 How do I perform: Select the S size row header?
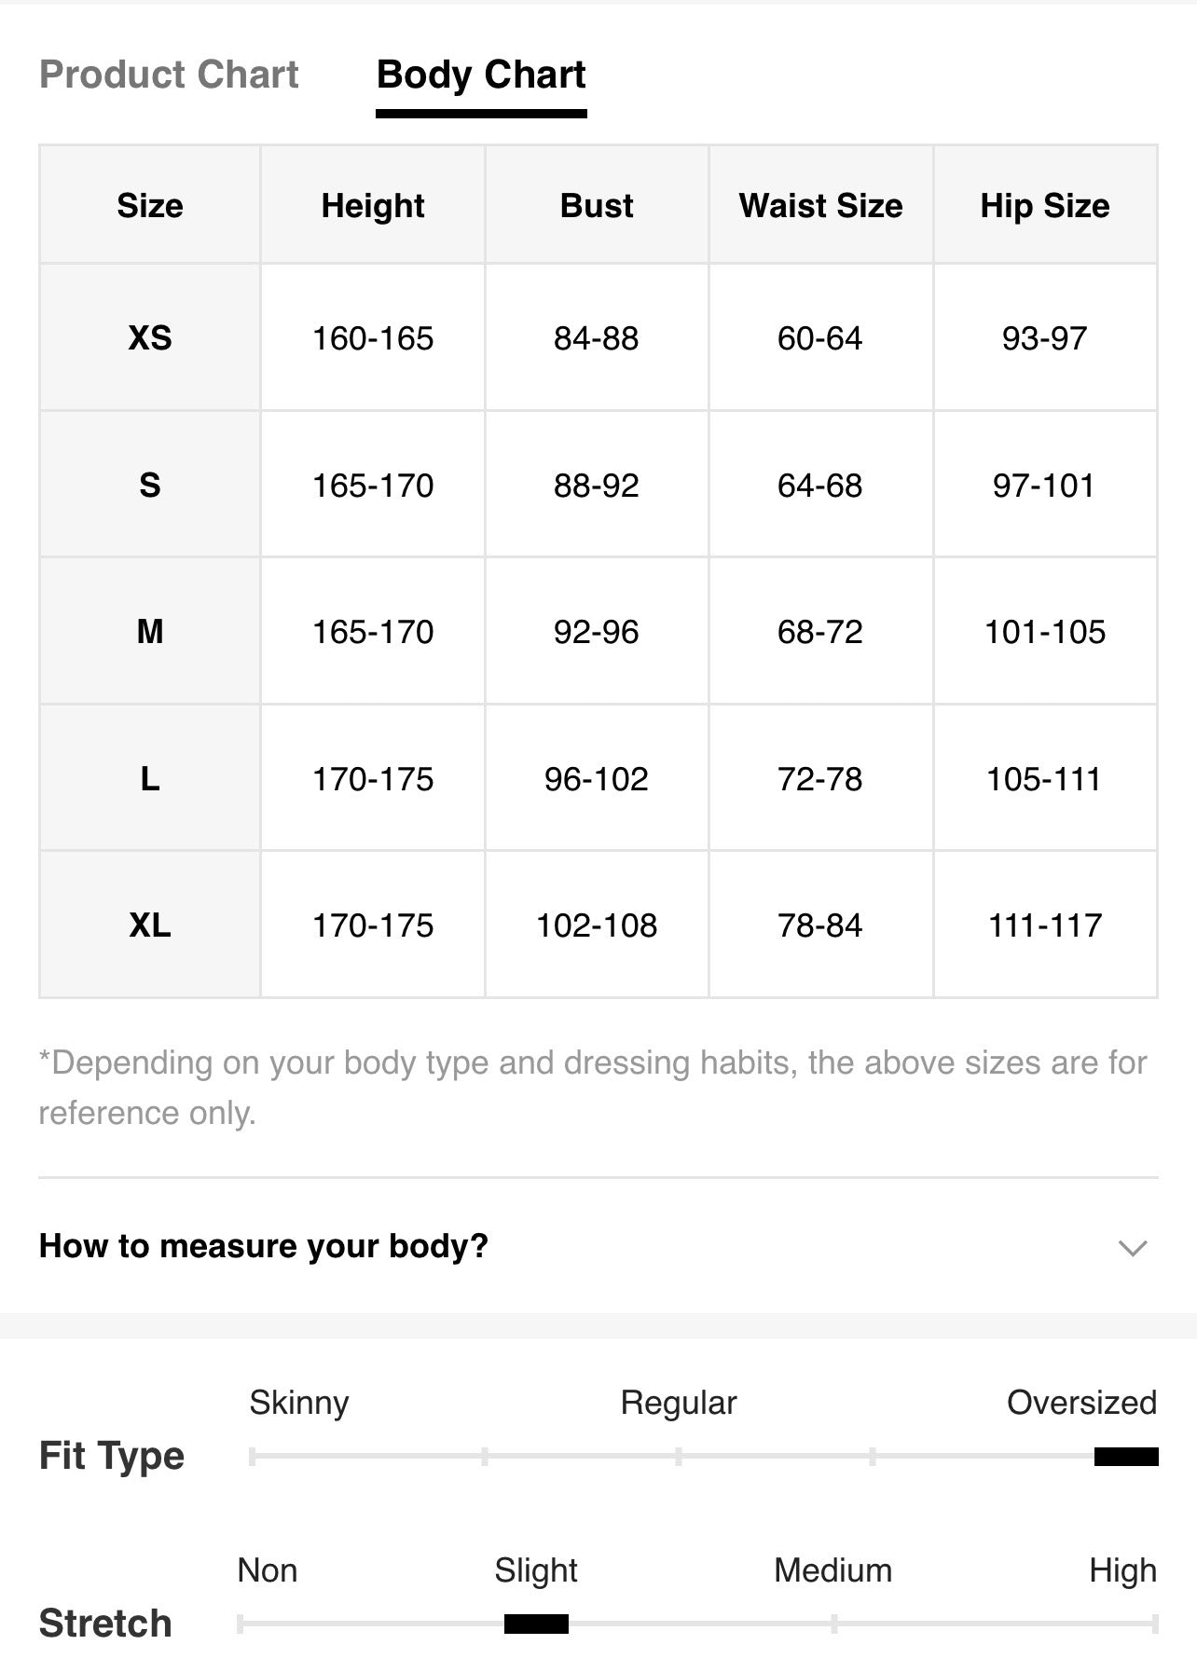click(x=150, y=485)
